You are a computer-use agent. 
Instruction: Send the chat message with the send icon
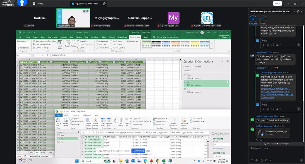point(301,160)
